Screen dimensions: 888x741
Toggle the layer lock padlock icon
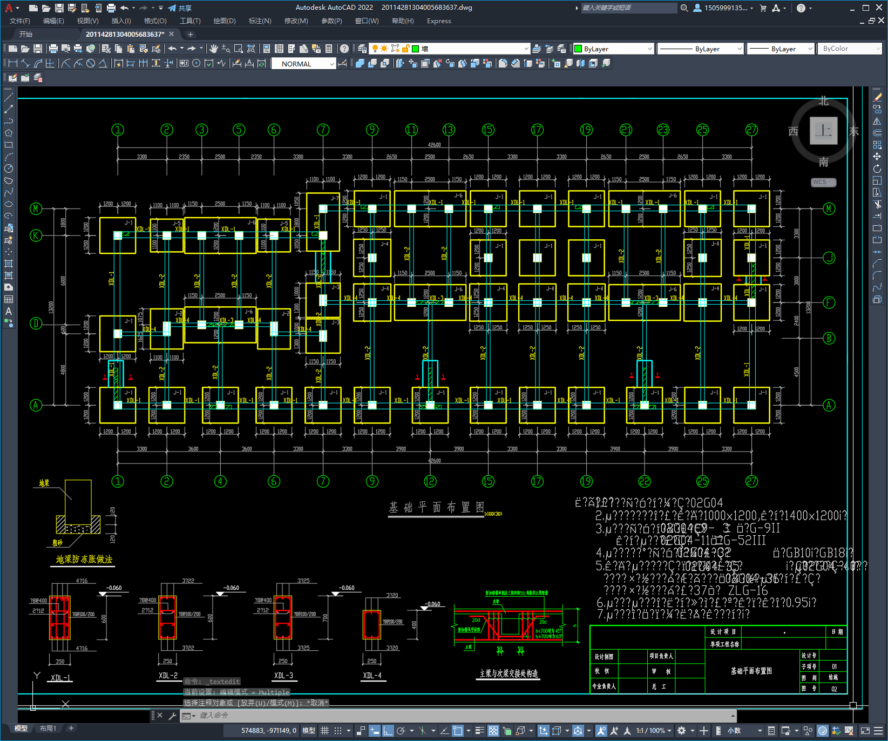tap(406, 49)
